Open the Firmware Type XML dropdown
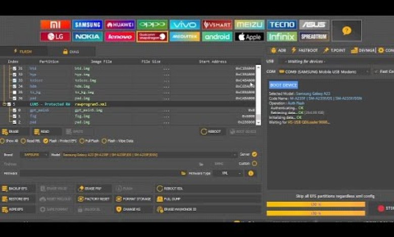The height and width of the screenshot is (237, 394). (x=227, y=173)
